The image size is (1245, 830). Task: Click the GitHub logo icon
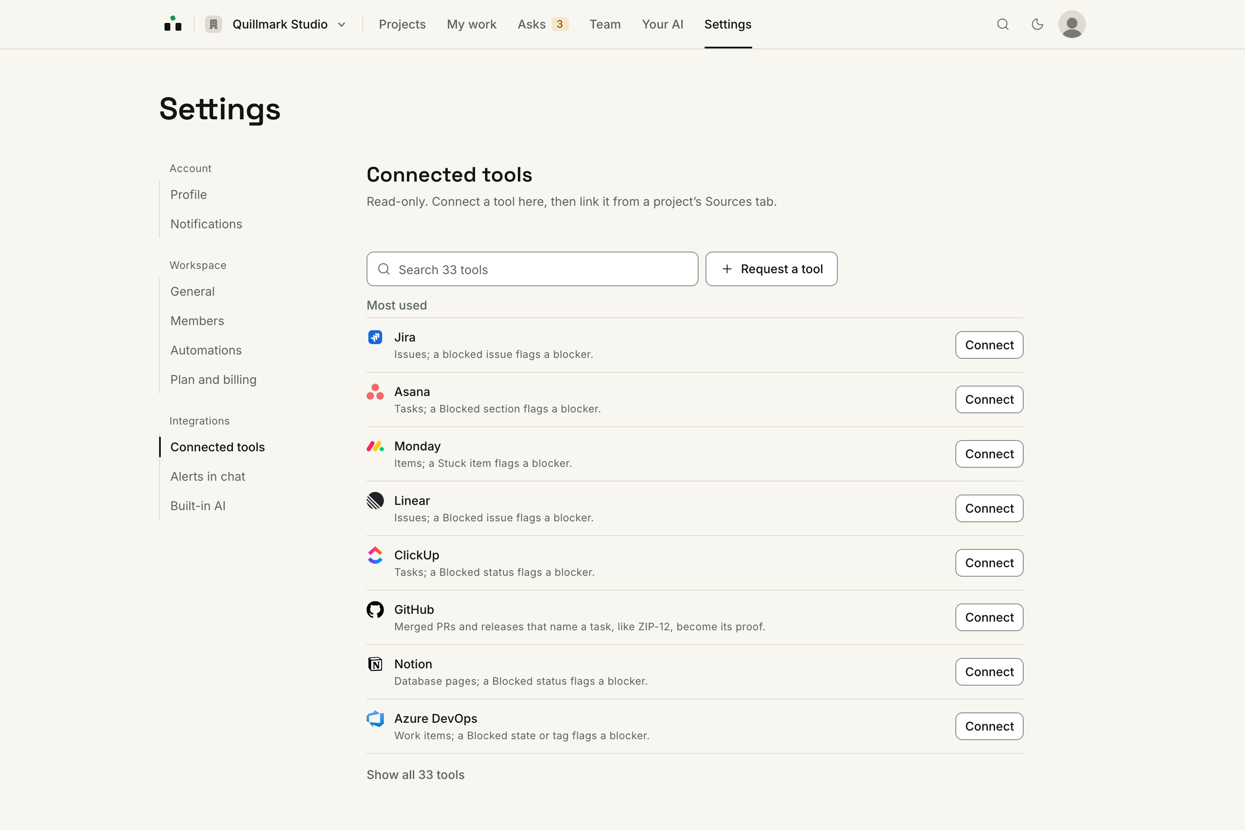[375, 610]
